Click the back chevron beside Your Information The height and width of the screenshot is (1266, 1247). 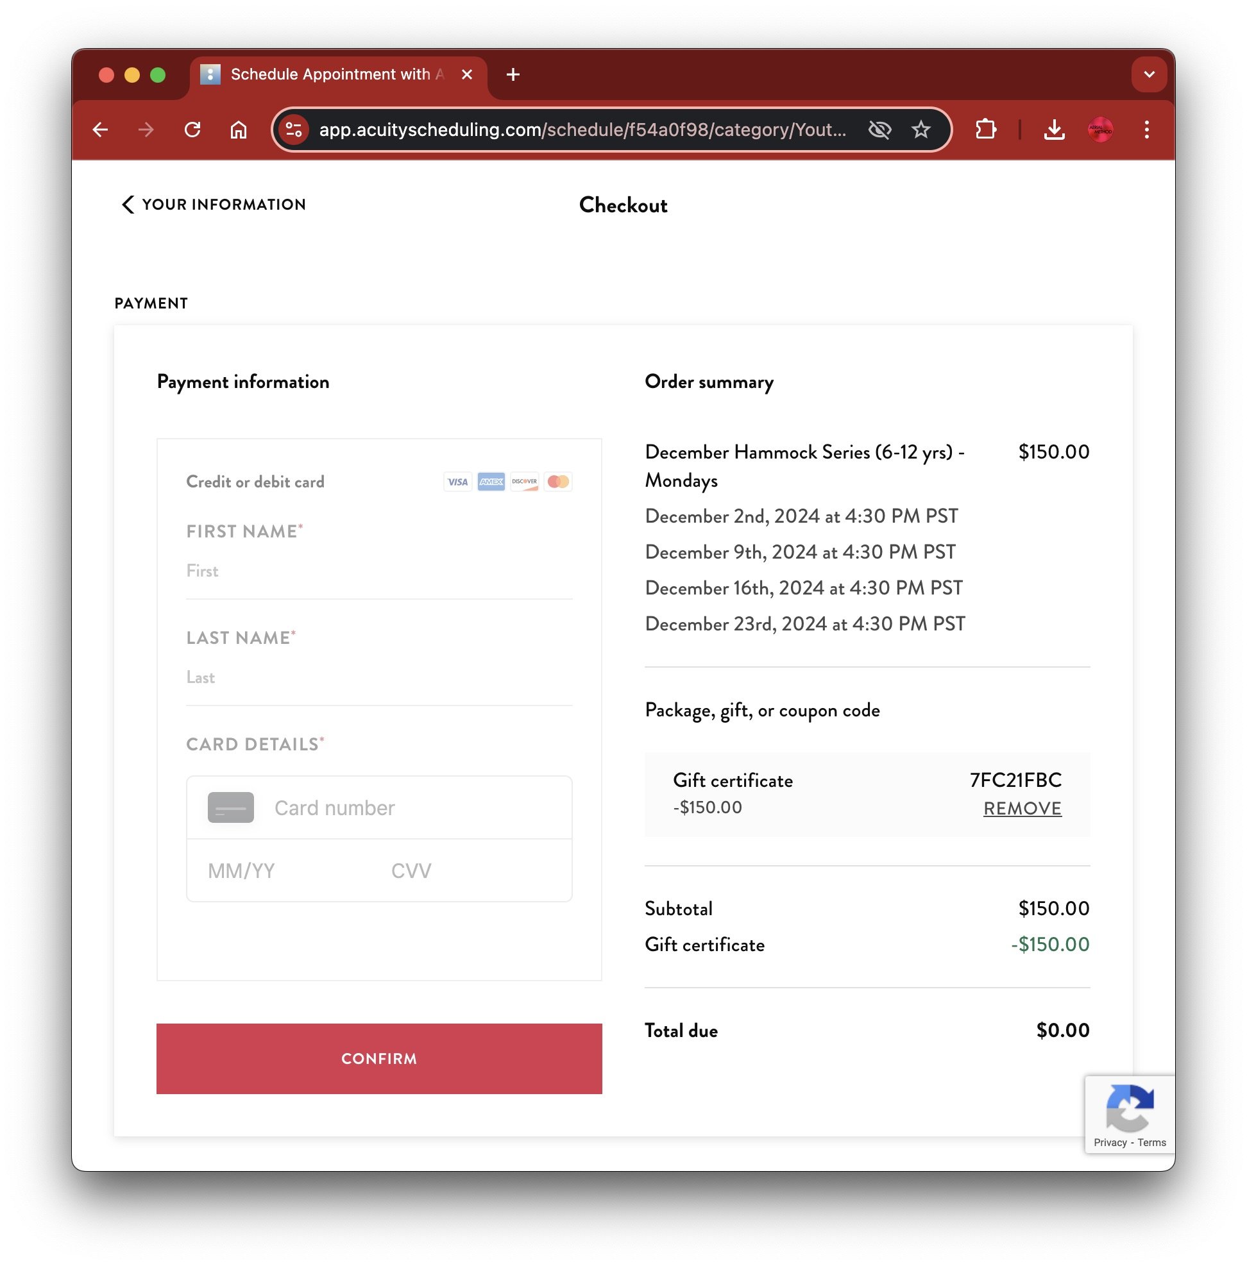click(128, 205)
